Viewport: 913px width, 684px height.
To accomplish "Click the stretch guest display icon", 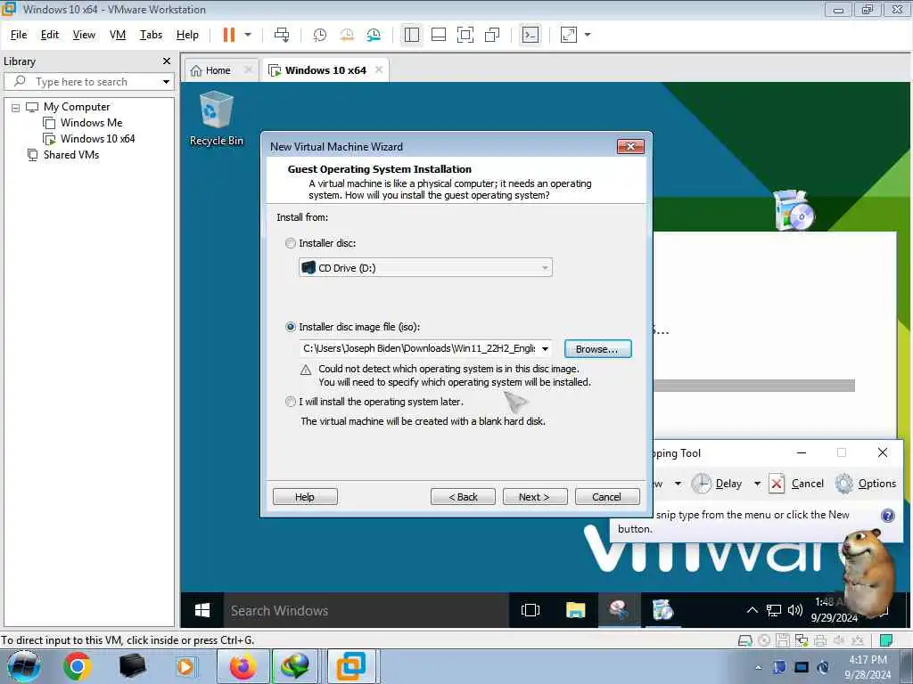I will [569, 35].
